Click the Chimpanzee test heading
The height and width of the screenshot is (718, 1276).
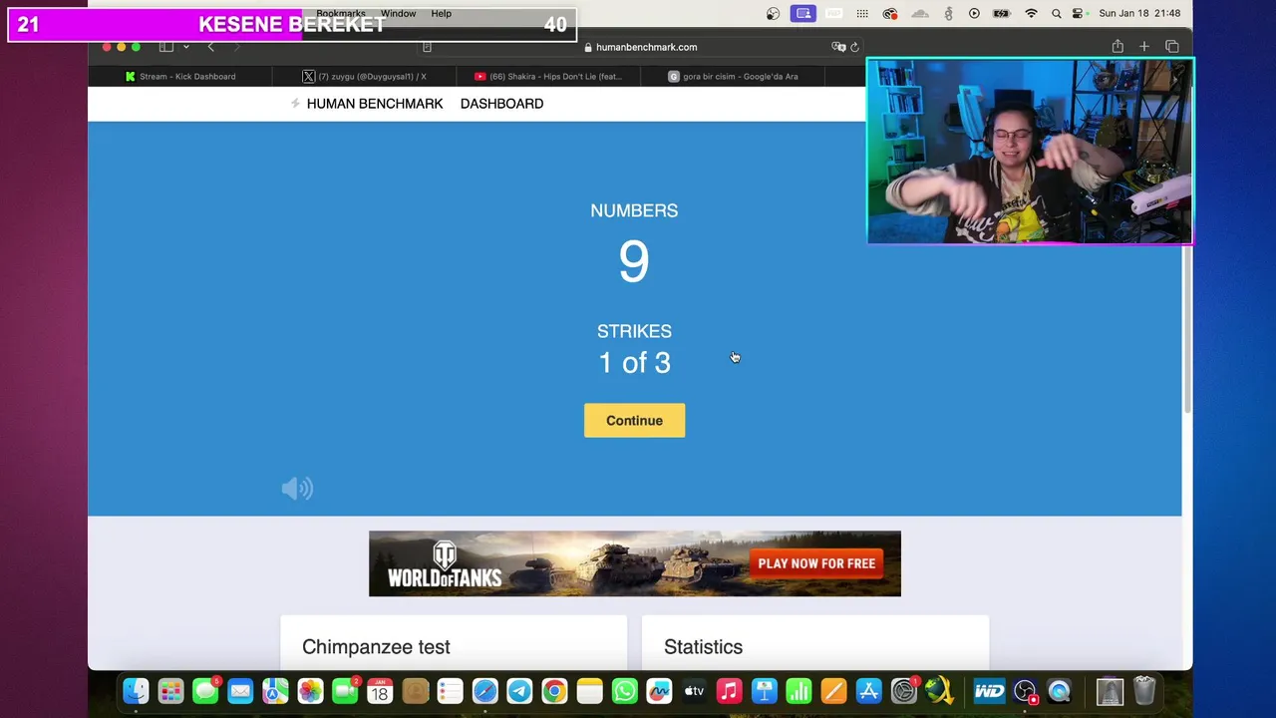click(376, 647)
